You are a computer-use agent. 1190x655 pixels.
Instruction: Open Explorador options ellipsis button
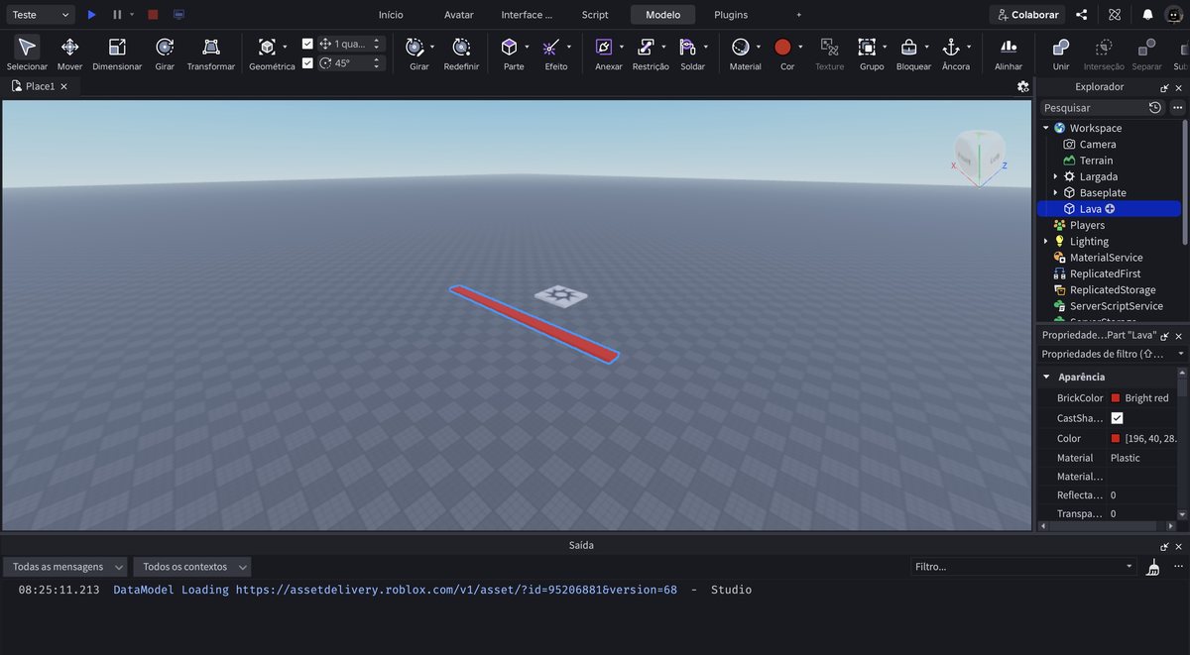pyautogui.click(x=1177, y=107)
